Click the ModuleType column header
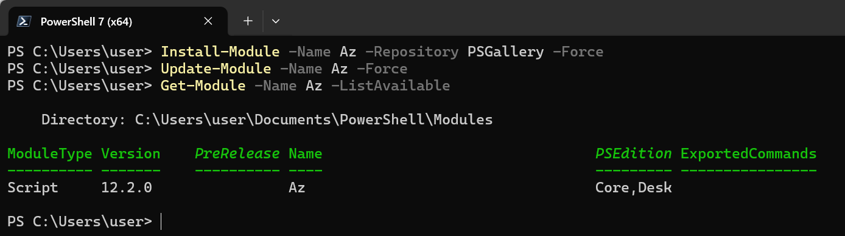Viewport: 845px width, 236px height. pyautogui.click(x=50, y=153)
